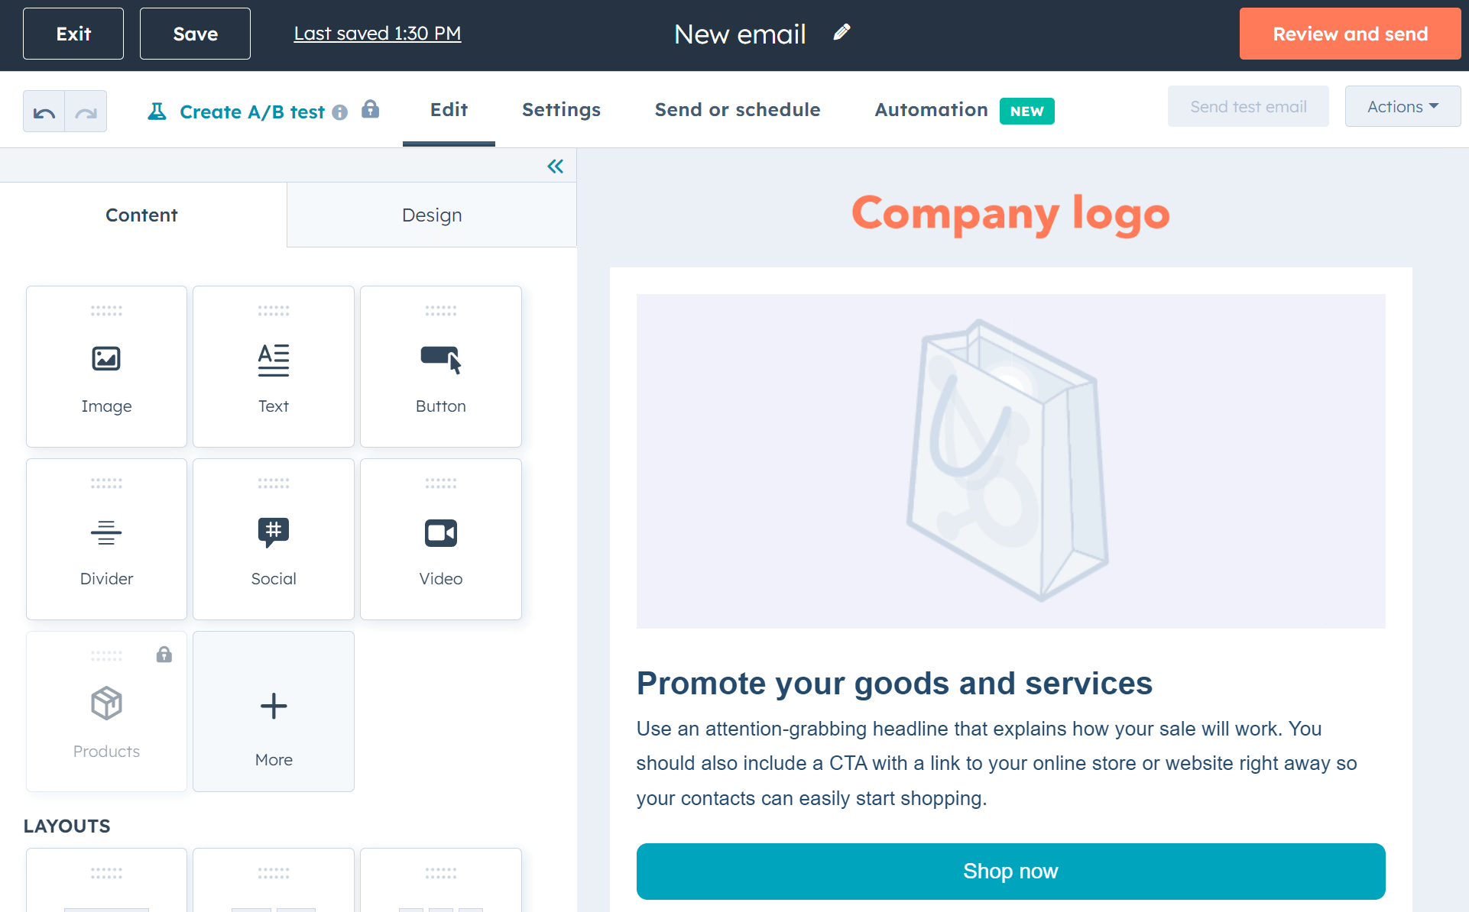The height and width of the screenshot is (912, 1469).
Task: Select the Send or schedule tab
Action: pos(737,110)
